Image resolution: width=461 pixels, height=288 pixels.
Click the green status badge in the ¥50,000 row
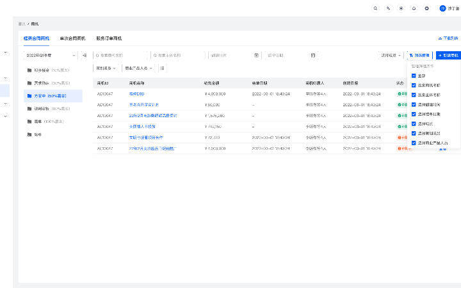(402, 104)
